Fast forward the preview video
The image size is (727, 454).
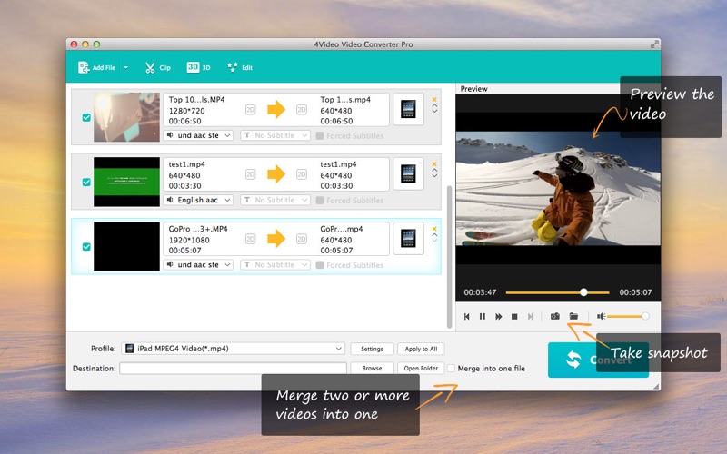point(498,316)
